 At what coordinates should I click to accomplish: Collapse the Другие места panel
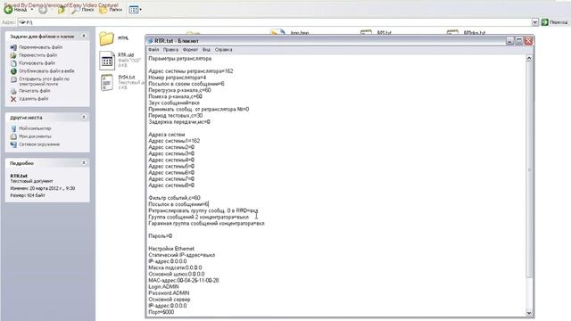tap(83, 117)
